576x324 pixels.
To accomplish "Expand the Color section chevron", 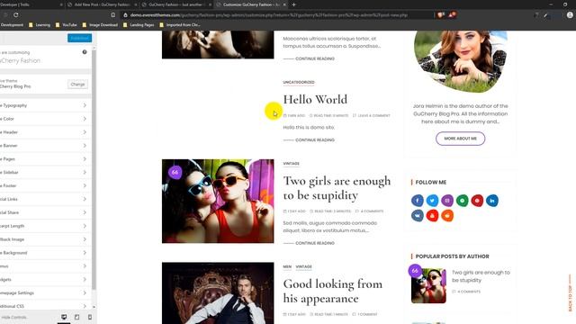I will click(85, 119).
